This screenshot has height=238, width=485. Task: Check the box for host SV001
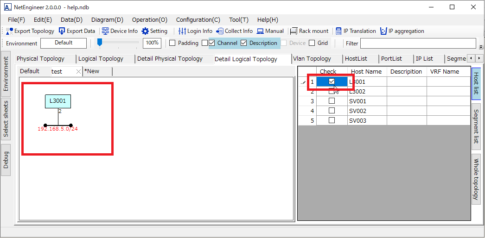coord(332,101)
